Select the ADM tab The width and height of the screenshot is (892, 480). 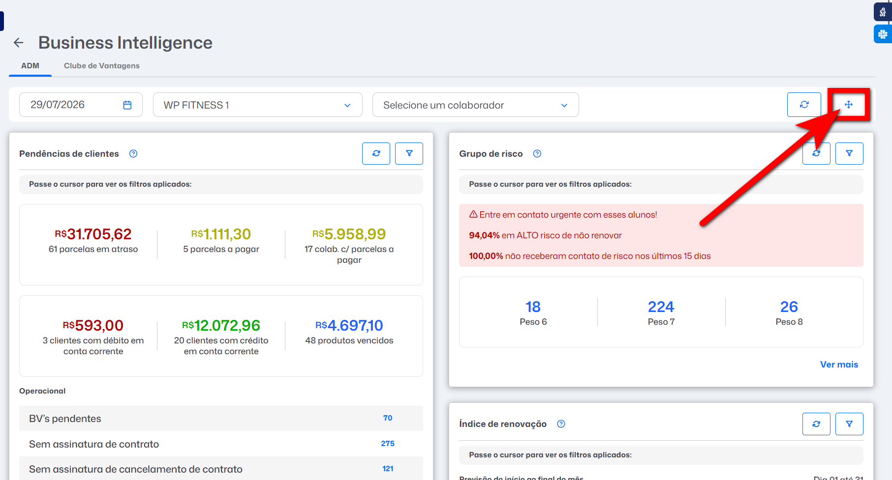pyautogui.click(x=30, y=66)
